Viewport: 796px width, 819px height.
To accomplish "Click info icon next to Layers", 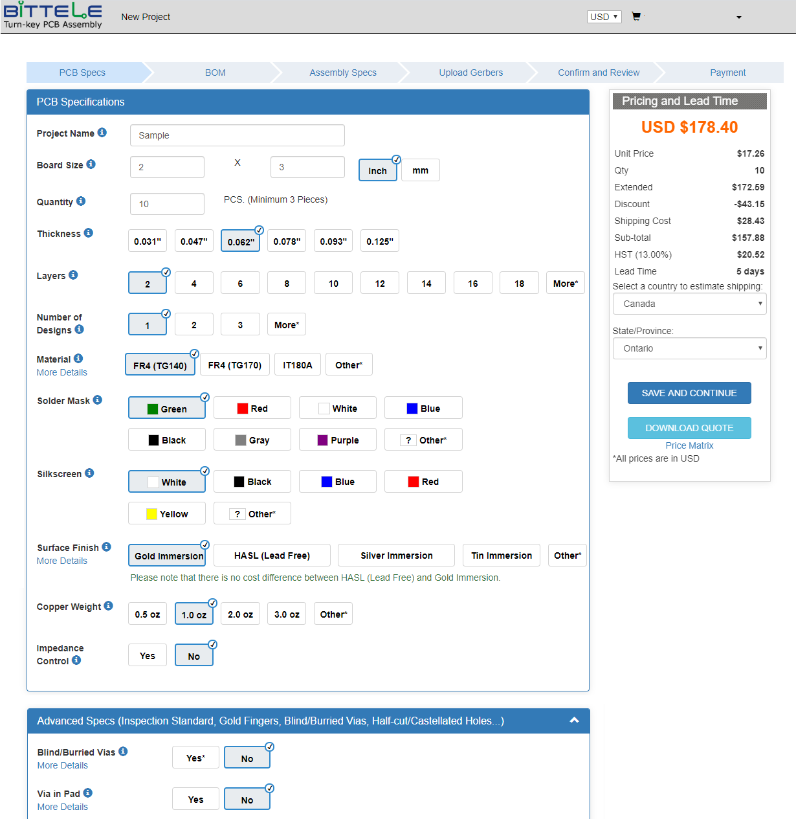I will (73, 275).
